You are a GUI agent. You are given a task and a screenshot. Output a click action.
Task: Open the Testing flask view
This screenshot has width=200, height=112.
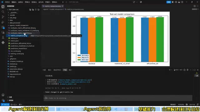pos(3,37)
